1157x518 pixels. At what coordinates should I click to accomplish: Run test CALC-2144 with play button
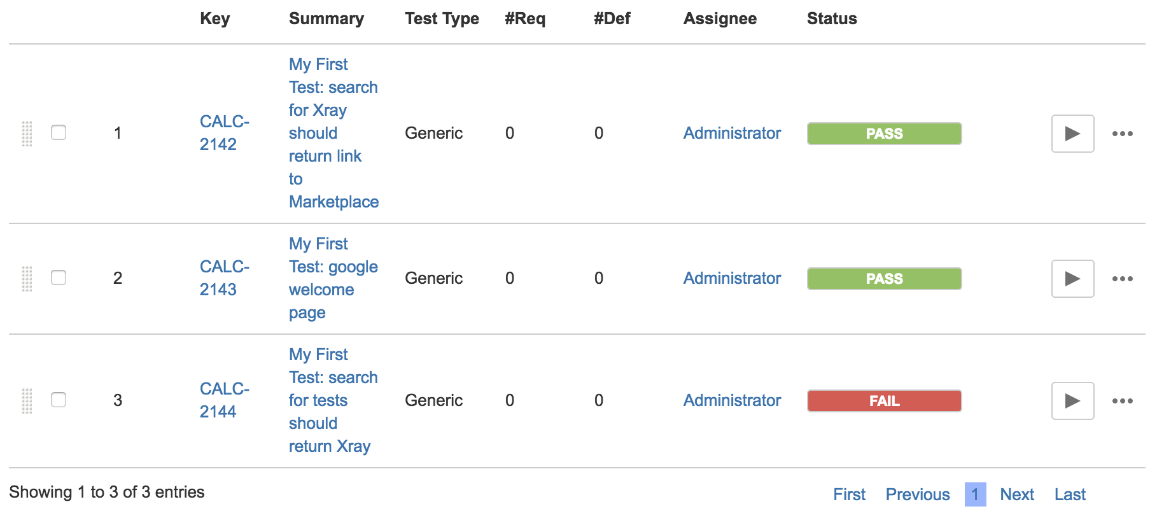pyautogui.click(x=1072, y=401)
